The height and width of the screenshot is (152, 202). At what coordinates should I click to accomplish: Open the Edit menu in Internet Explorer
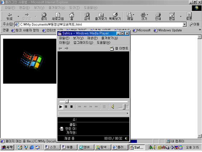(x=24, y=8)
